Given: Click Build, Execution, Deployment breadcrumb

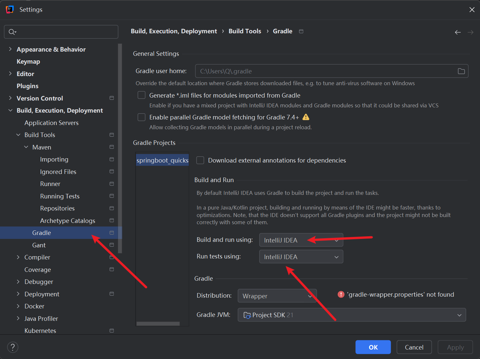Looking at the screenshot, I should [x=174, y=31].
